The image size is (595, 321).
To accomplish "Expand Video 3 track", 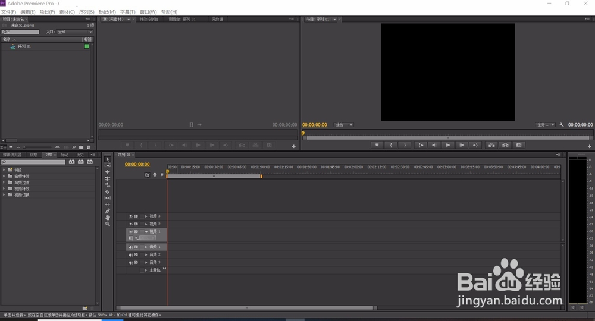I will click(x=146, y=216).
